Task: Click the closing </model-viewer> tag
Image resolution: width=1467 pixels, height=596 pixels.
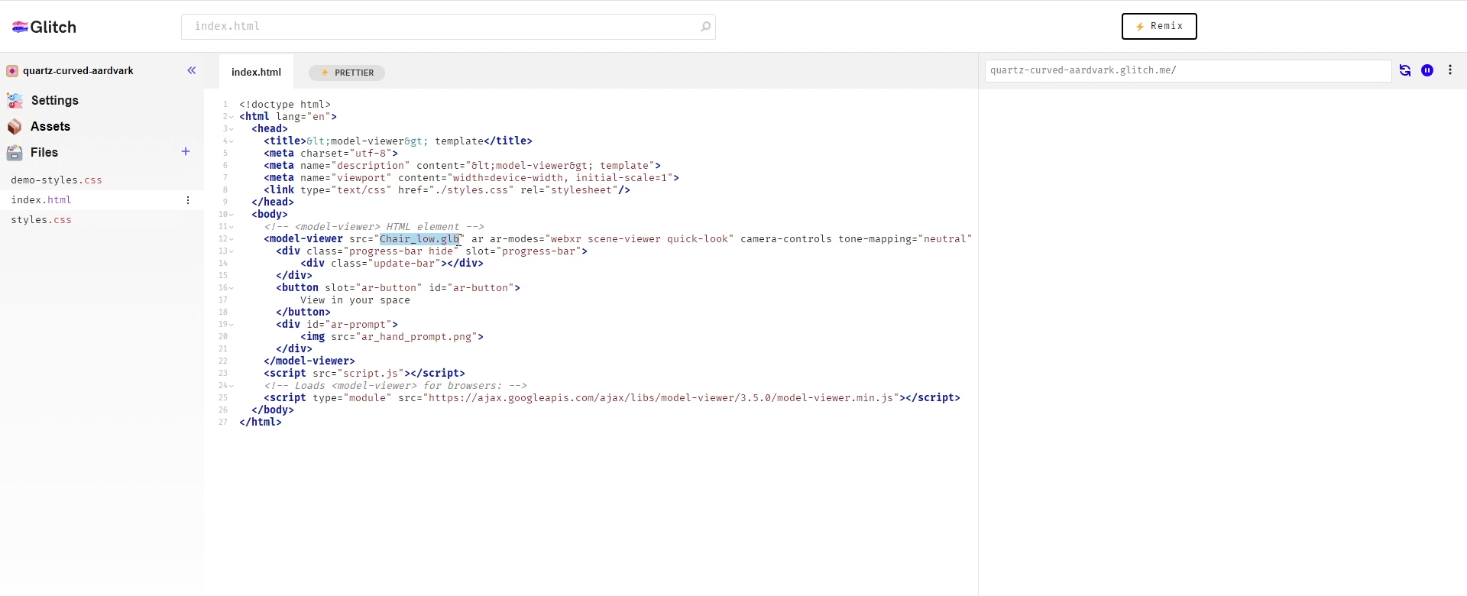Action: point(309,361)
